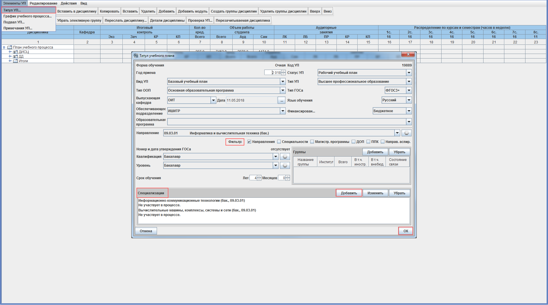Click the Год приема input field
Viewport: 548px width, 305px height.
(x=273, y=73)
